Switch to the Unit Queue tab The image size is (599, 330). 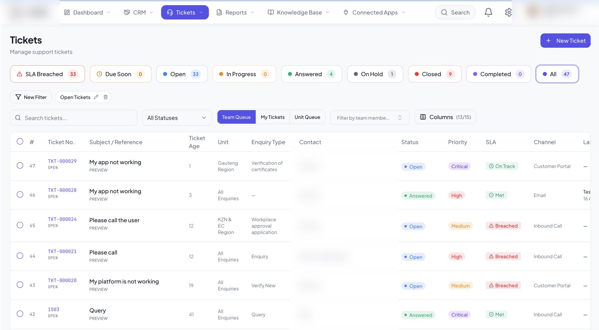point(307,117)
